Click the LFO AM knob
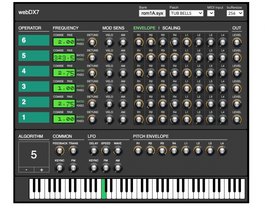This screenshot has width=267, height=206. (x=118, y=168)
